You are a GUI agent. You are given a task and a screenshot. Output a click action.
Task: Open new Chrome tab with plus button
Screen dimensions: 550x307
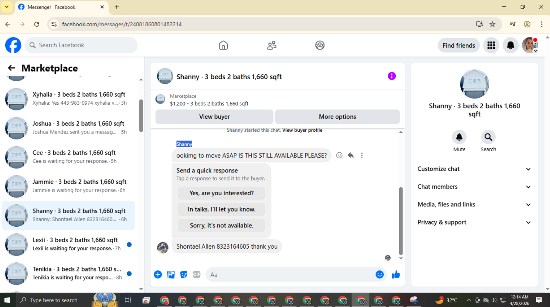point(116,7)
